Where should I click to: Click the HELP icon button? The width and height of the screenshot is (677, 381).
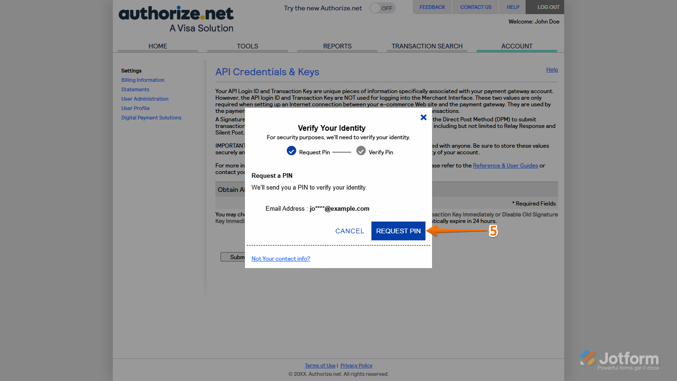tap(512, 7)
